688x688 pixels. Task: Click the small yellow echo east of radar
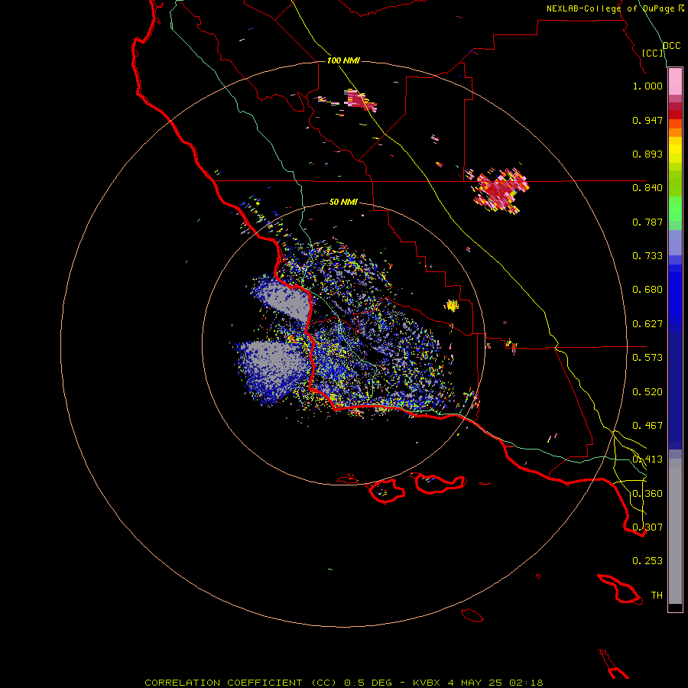tap(452, 305)
